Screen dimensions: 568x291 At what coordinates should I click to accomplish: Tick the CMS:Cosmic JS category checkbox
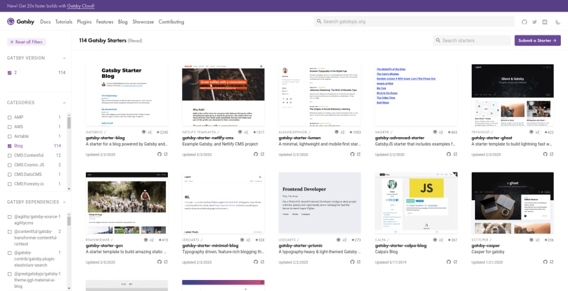pyautogui.click(x=10, y=165)
